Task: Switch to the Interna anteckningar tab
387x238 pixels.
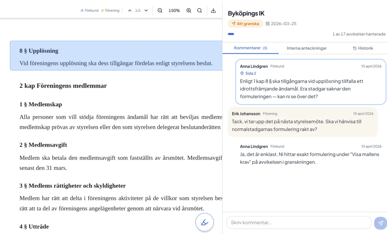Action: tap(306, 48)
